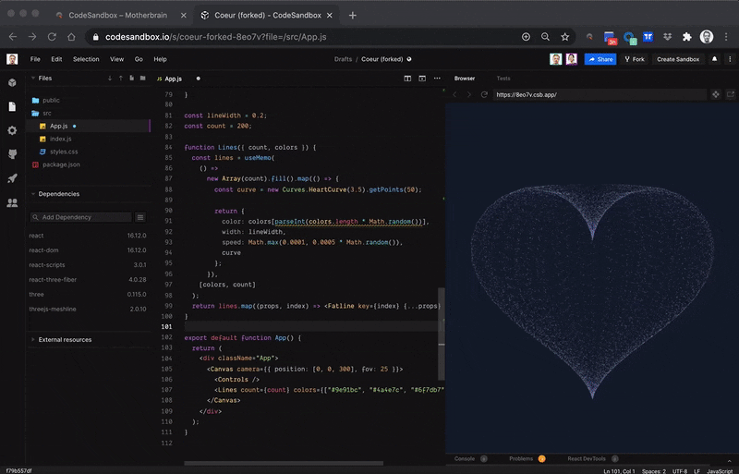Click the notifications bell icon
739x474 pixels.
click(x=715, y=59)
